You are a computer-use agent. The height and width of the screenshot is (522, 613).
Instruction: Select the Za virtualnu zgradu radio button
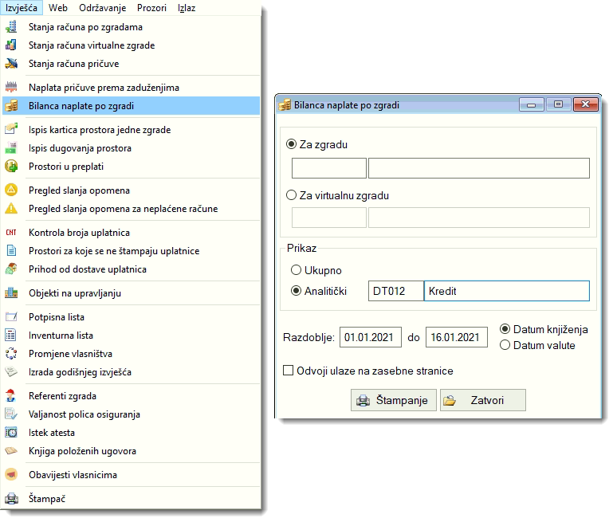291,194
